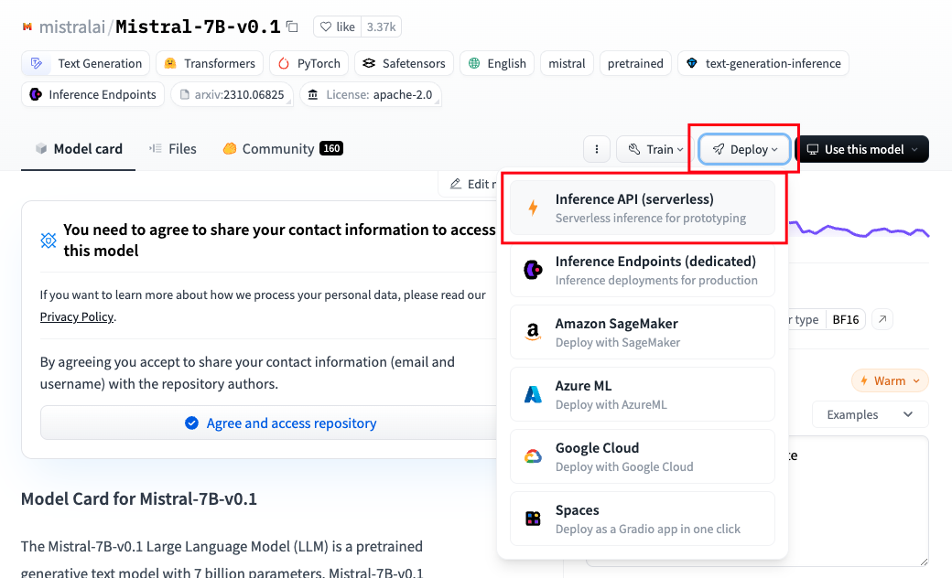Choose Spaces deploy option
Viewport: 952px width, 578px height.
(x=643, y=519)
